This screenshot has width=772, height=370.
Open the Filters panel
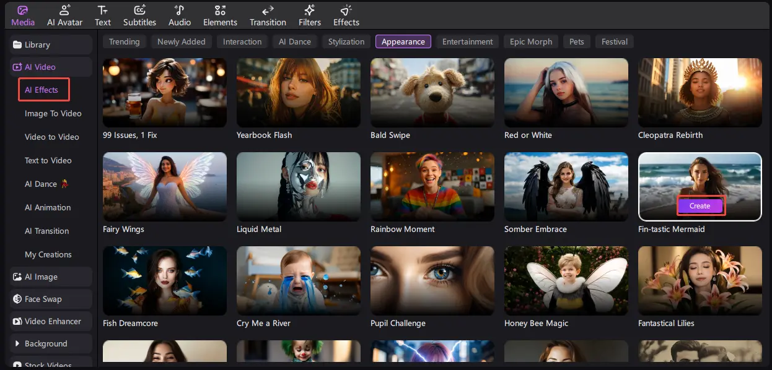click(310, 15)
